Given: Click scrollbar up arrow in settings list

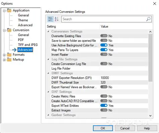Looking at the screenshot, I should [150, 32].
